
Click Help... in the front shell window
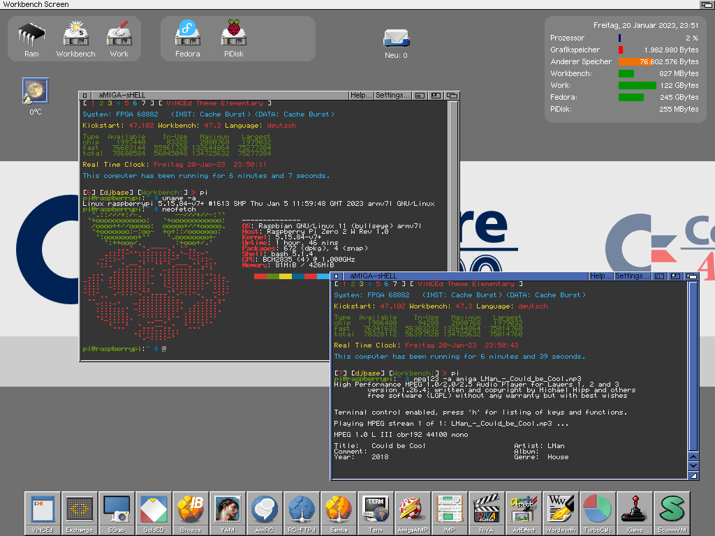pyautogui.click(x=600, y=276)
